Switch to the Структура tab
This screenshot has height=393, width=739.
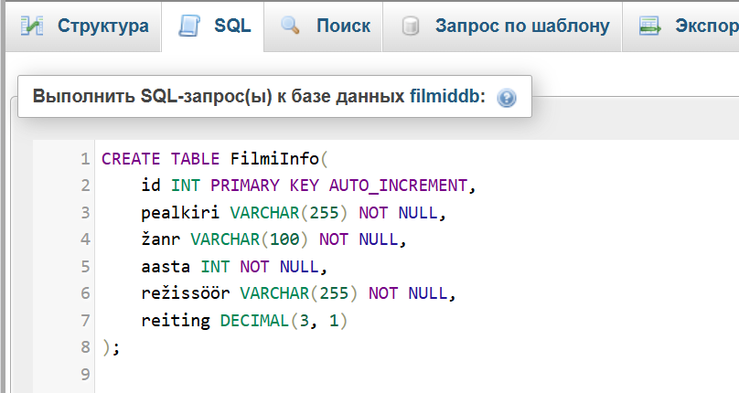(x=83, y=26)
